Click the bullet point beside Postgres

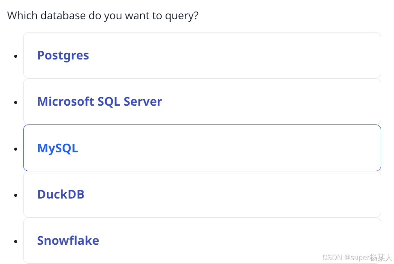pyautogui.click(x=16, y=56)
